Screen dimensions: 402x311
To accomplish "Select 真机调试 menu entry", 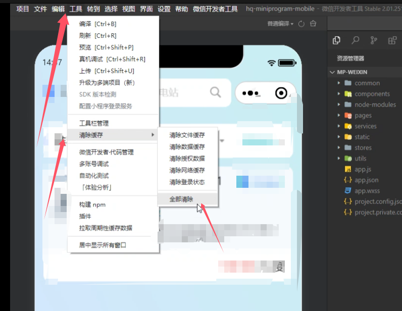I will click(x=113, y=59).
